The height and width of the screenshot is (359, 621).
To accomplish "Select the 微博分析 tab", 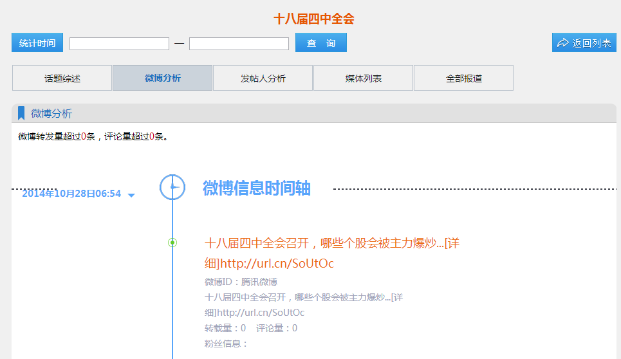I will [162, 78].
